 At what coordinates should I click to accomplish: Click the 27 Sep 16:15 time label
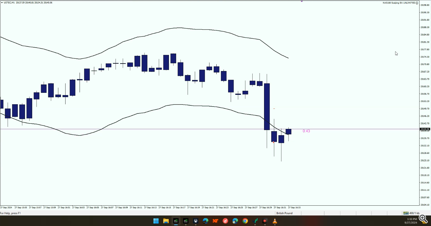[x=165, y=207]
